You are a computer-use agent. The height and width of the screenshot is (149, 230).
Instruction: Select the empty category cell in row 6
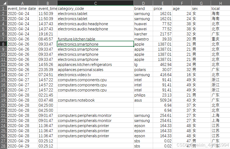[x=95, y=34]
